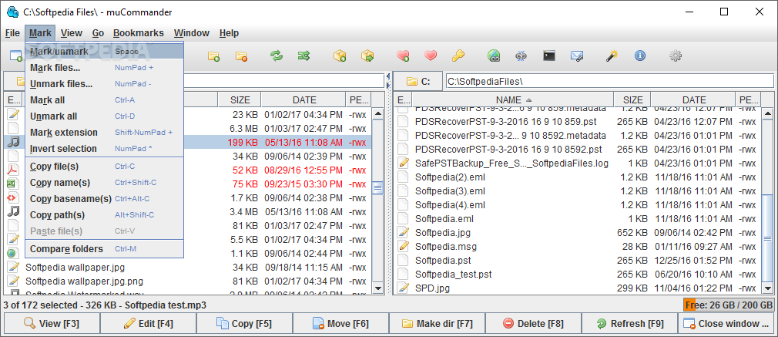Click the Unpack files toolbar icon
Viewport: 778px width, 337px height.
point(367,56)
